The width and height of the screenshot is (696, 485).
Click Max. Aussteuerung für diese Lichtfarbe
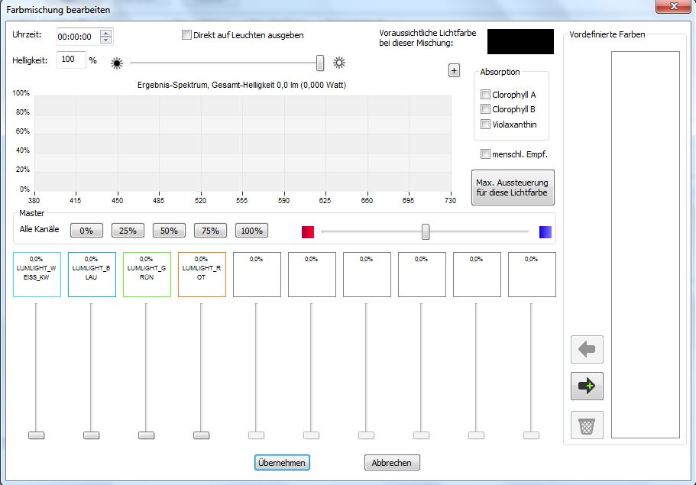(513, 188)
